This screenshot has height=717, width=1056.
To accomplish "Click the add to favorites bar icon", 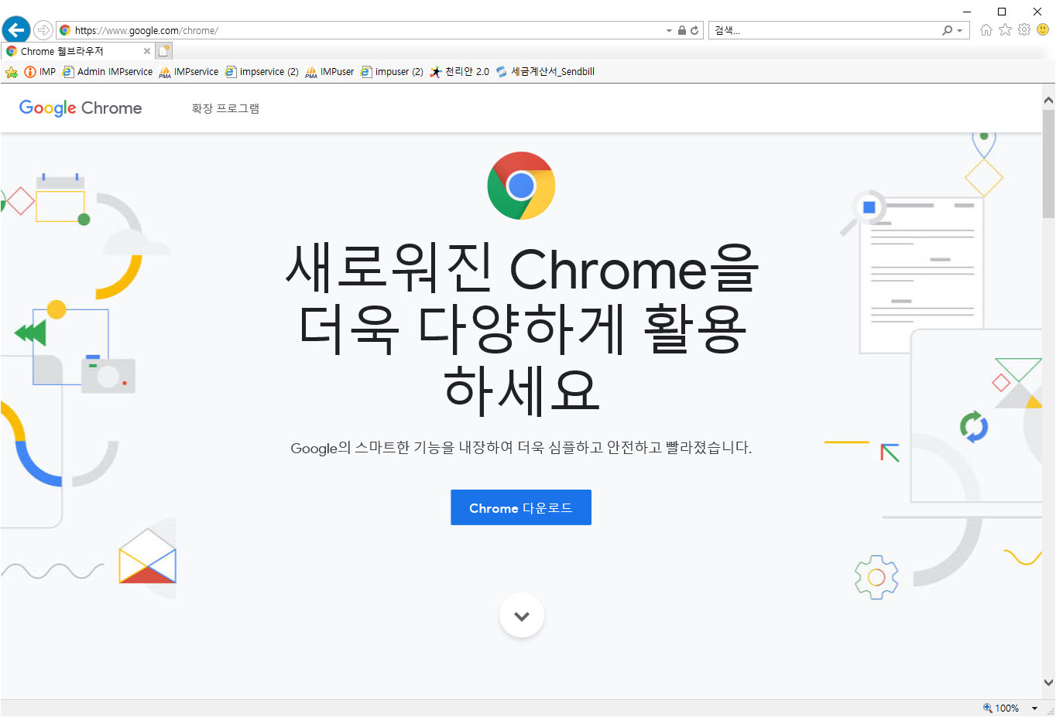I will point(12,72).
